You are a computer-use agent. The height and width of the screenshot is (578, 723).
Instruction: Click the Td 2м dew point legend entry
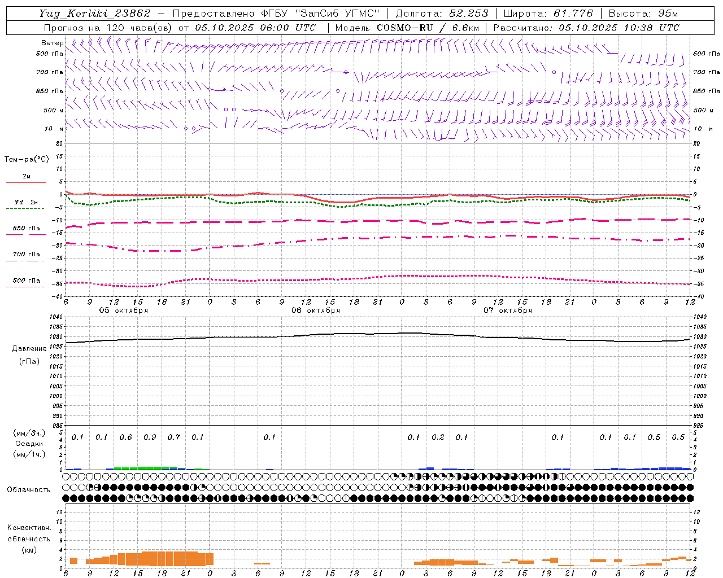pos(27,202)
